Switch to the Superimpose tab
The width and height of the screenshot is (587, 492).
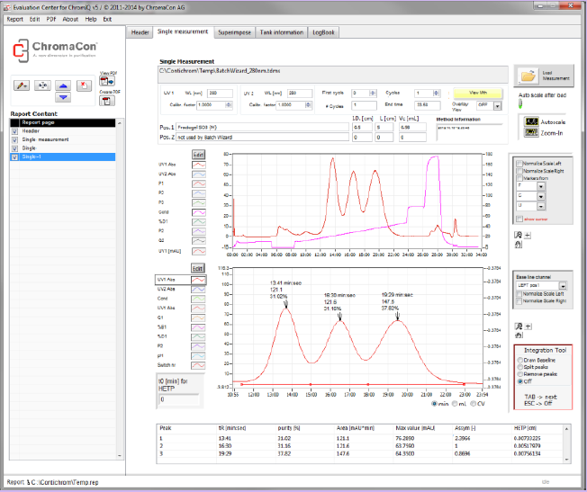234,32
